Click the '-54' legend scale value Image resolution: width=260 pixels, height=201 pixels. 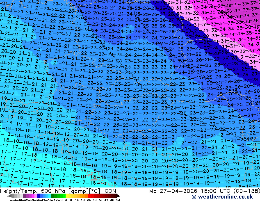click(x=13, y=200)
